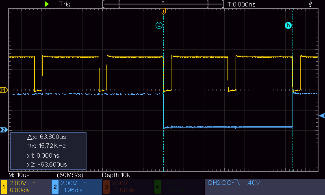Toggle channel 1 yellow badge
The width and height of the screenshot is (325, 195).
pyautogui.click(x=4, y=187)
